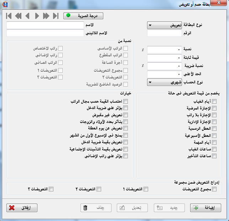Focus the قيمة ثابتة fixed value field
229x221 pixels.
[x=165, y=58]
